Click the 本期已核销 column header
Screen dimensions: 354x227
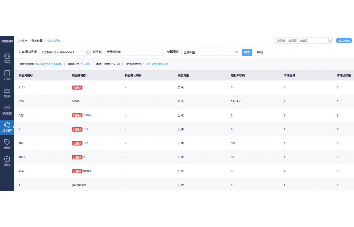pos(344,75)
